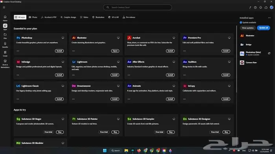This screenshot has height=154, width=275.
Task: Click Bridge icon in Installed apps
Action: (242, 45)
